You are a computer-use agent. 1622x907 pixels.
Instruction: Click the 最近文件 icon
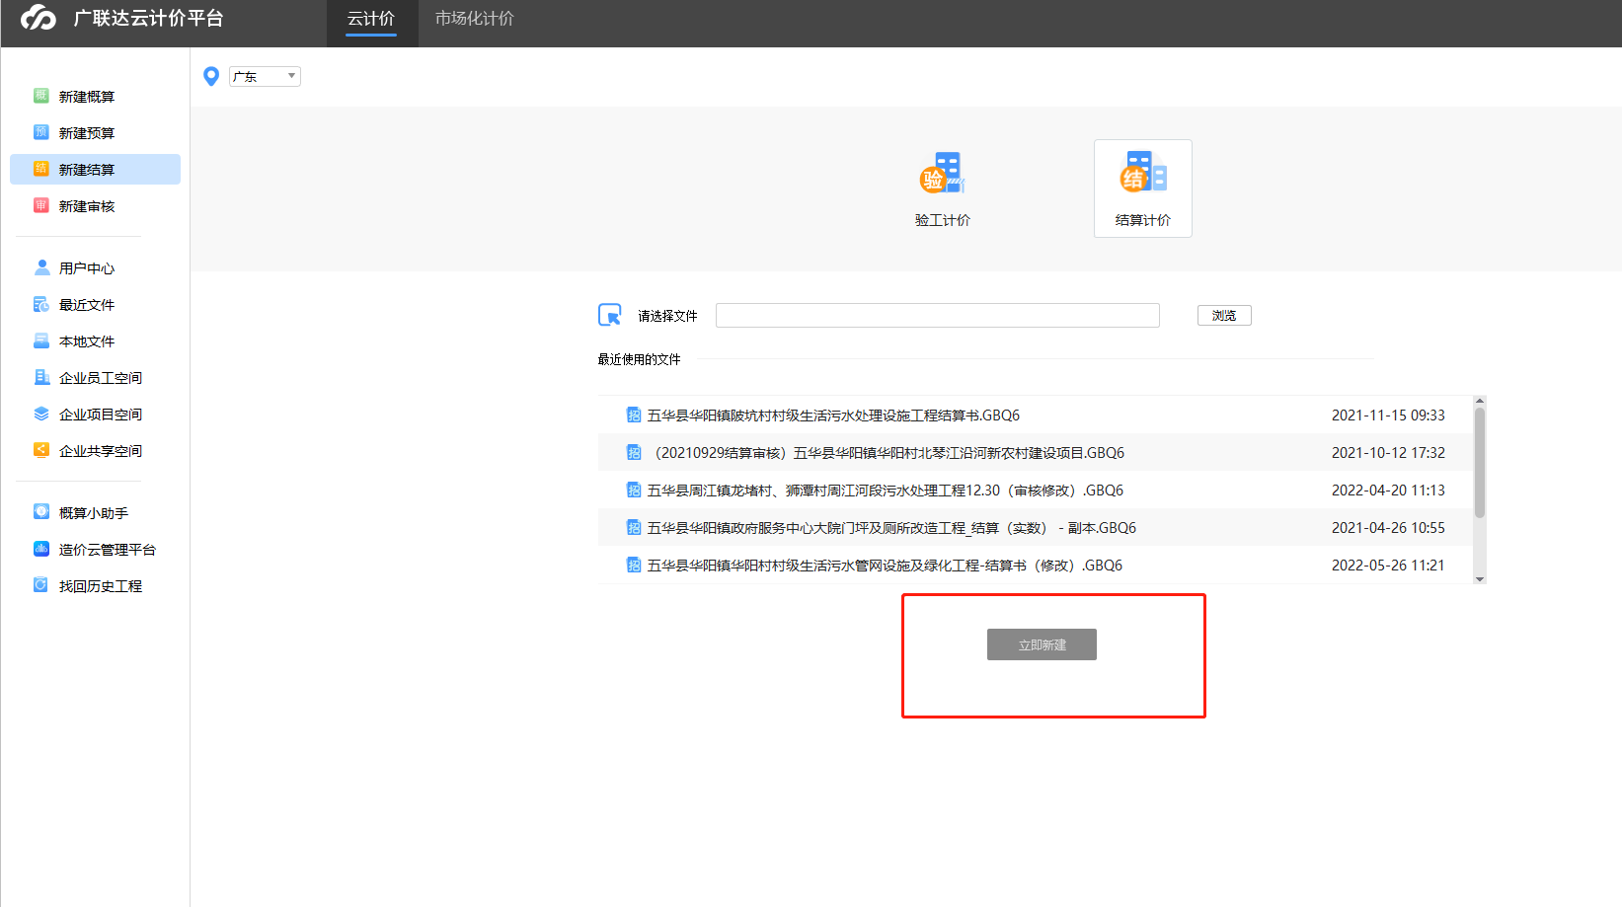(x=41, y=304)
